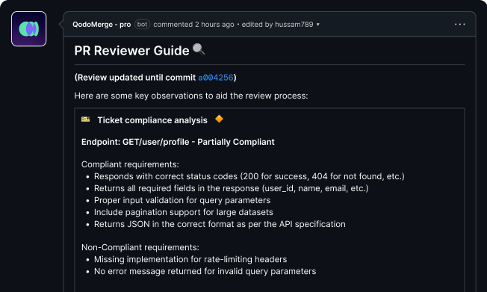Click the QodoMerge - pro author name

click(x=102, y=24)
